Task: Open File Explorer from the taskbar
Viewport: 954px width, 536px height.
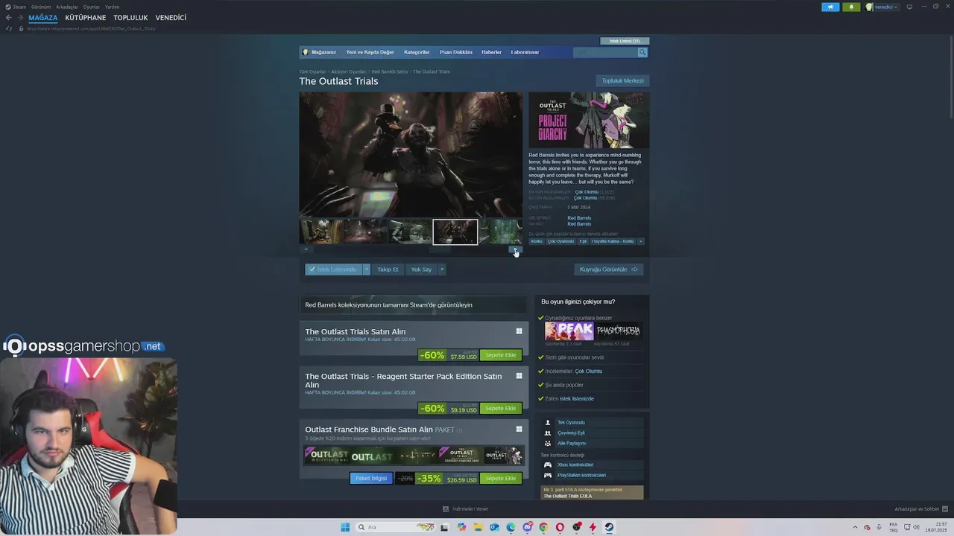Action: click(478, 527)
